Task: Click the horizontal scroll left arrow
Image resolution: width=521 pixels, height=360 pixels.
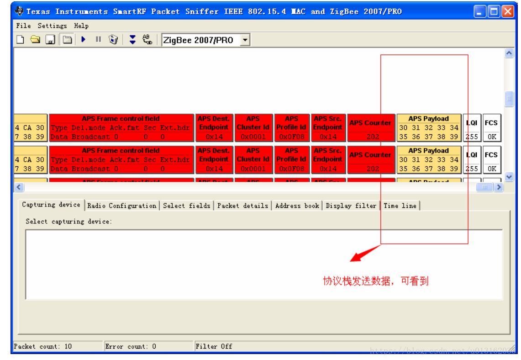Action: (x=19, y=187)
